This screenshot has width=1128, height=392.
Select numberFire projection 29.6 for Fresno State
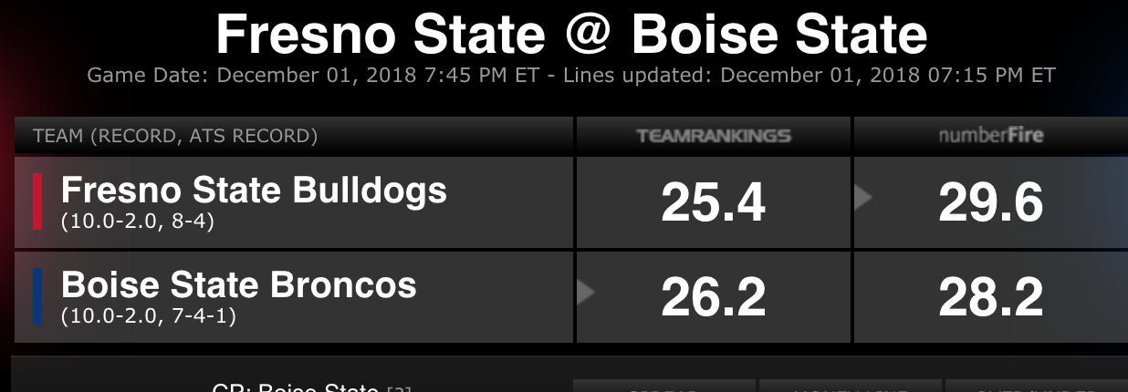(x=990, y=202)
